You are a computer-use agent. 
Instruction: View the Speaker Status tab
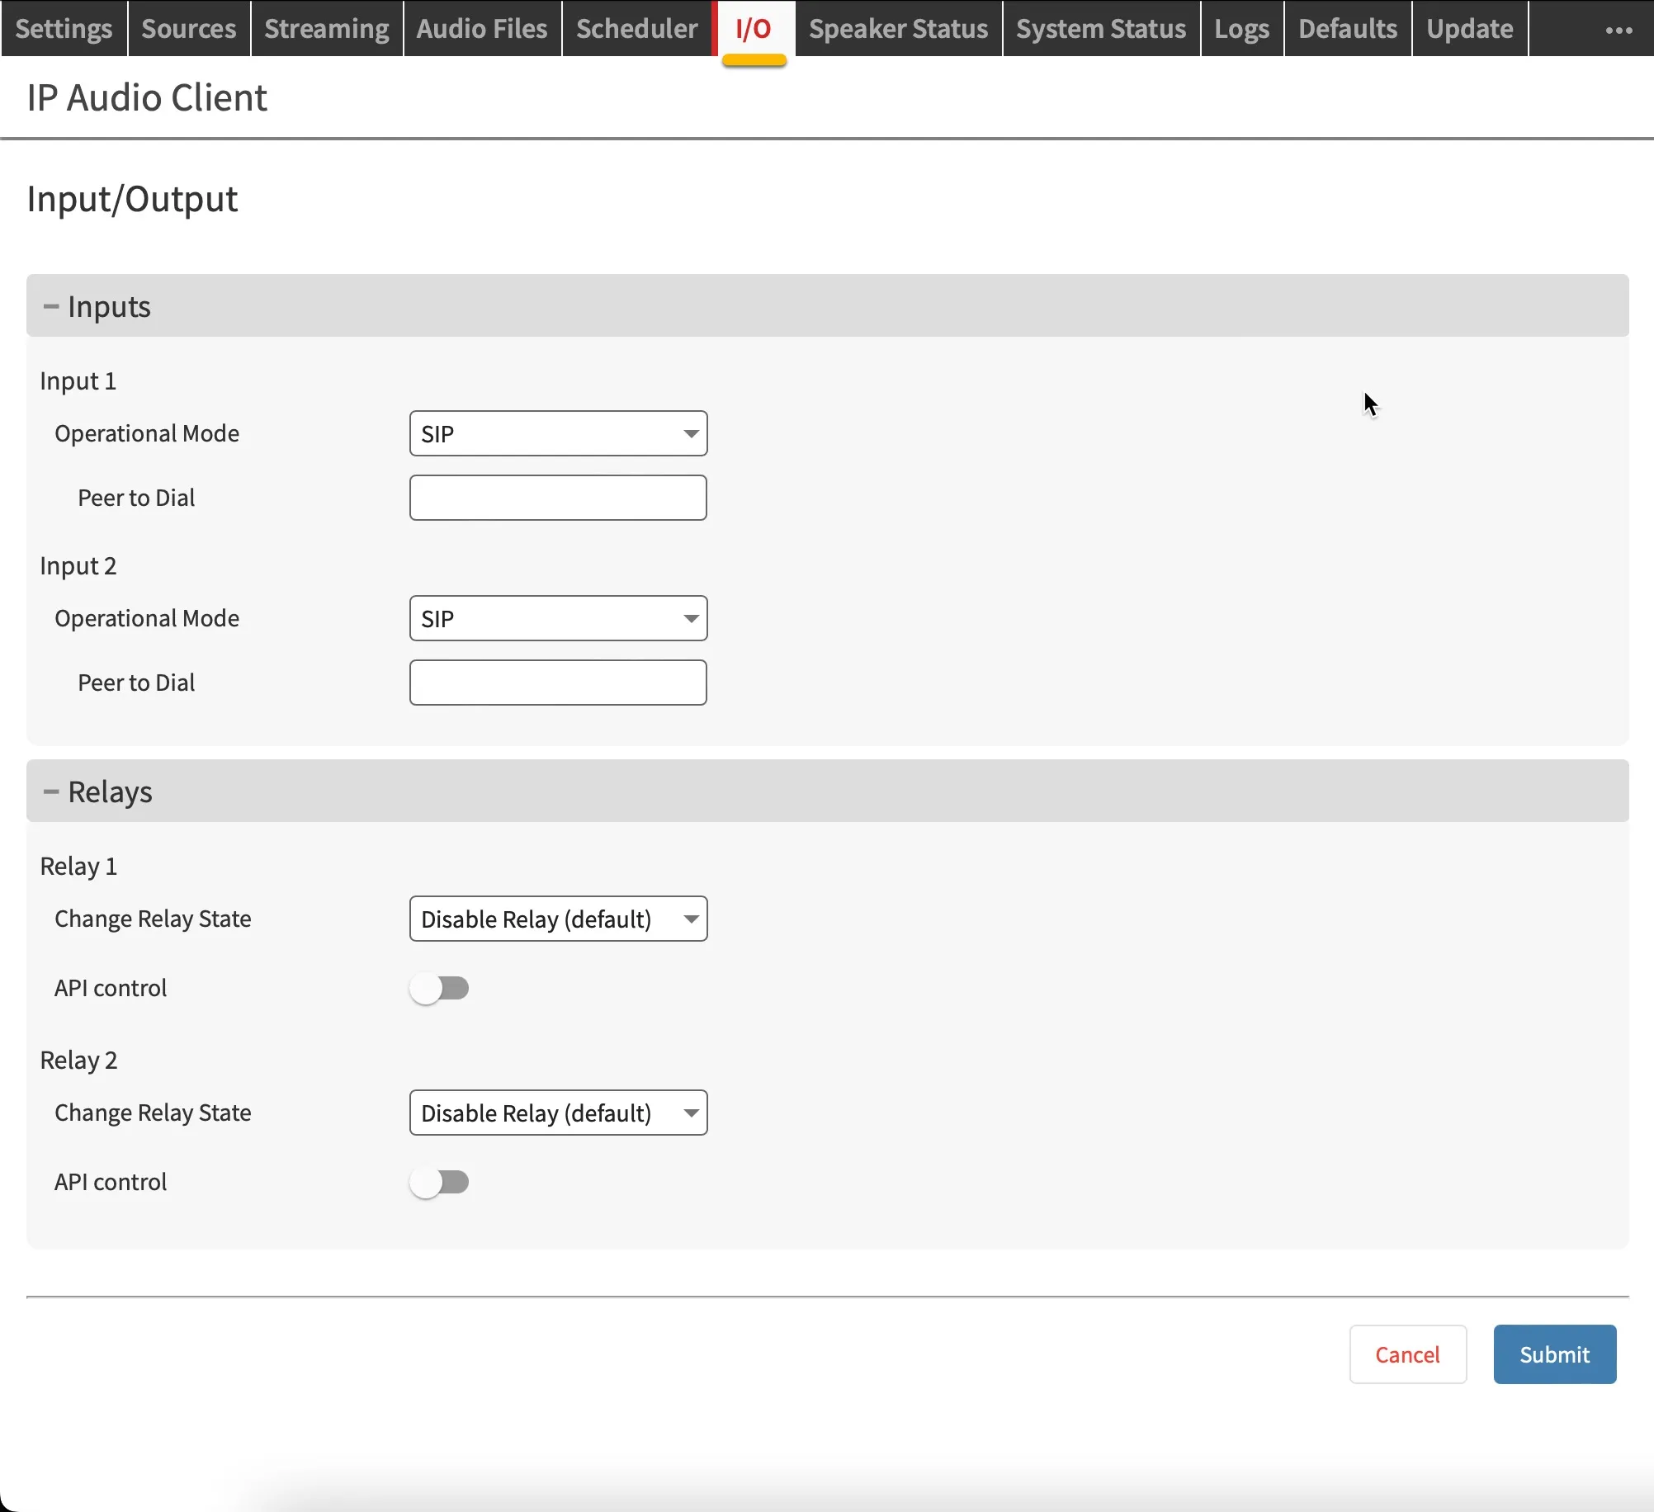(898, 29)
